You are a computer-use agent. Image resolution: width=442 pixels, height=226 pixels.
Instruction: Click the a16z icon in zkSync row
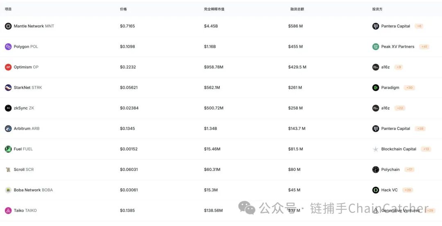coord(375,108)
